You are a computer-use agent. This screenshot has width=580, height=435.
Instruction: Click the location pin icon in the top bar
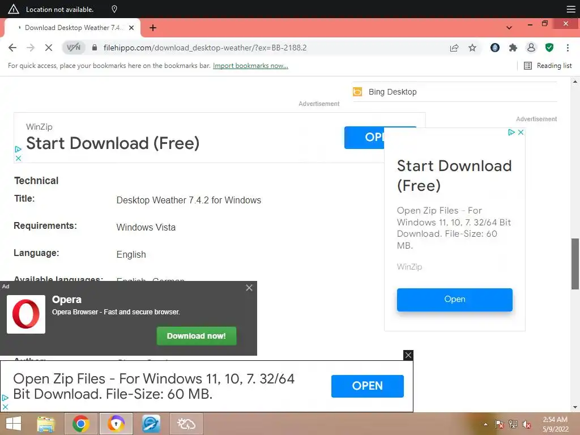(x=114, y=9)
